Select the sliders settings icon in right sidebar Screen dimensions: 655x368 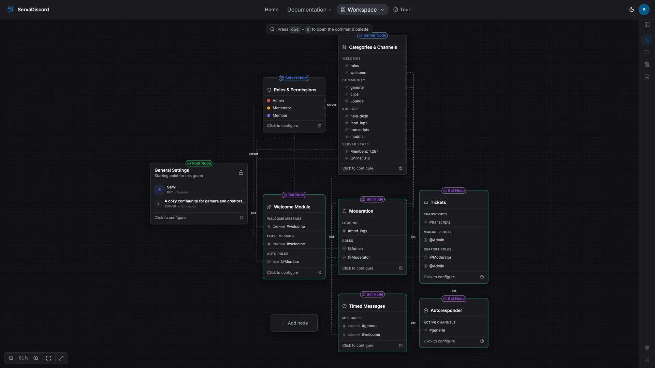[647, 40]
